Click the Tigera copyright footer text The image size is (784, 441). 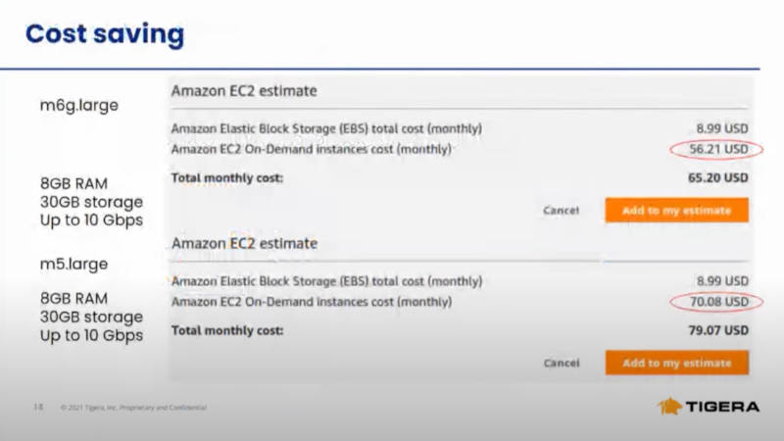click(133, 408)
